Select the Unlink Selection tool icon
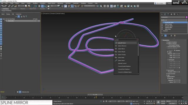This screenshot has height=105, width=188. pos(12,6)
